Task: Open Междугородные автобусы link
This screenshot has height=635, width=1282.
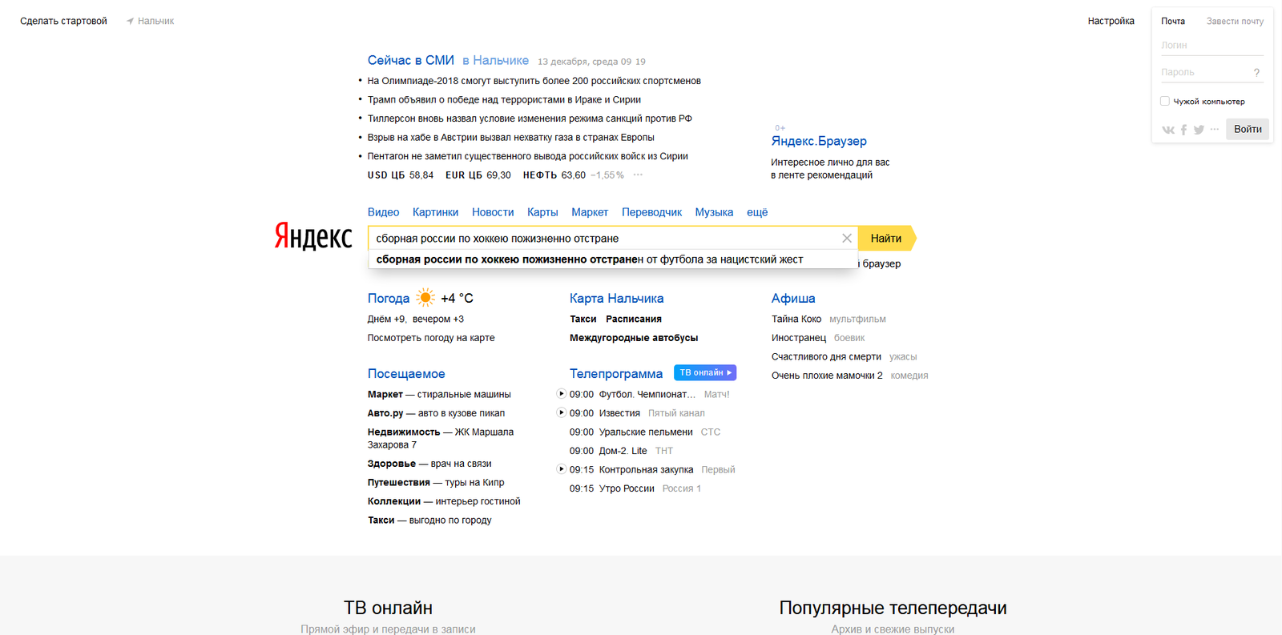Action: pyautogui.click(x=634, y=338)
